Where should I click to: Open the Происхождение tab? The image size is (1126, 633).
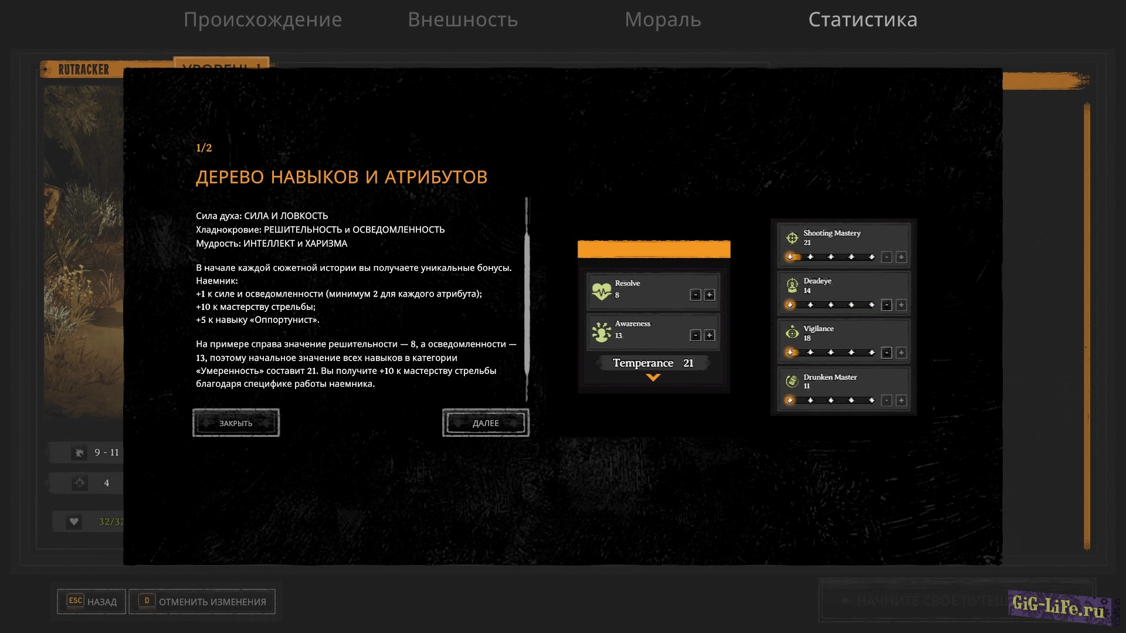coord(262,19)
